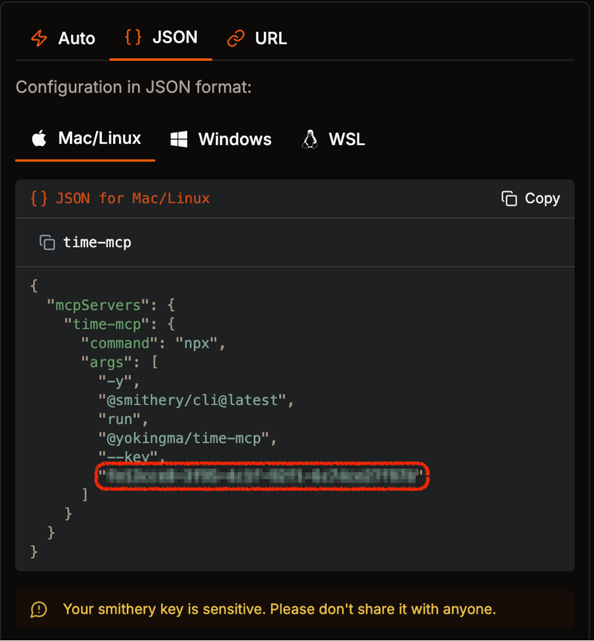
Task: Click copy icon beside time-mcp
Action: point(48,242)
